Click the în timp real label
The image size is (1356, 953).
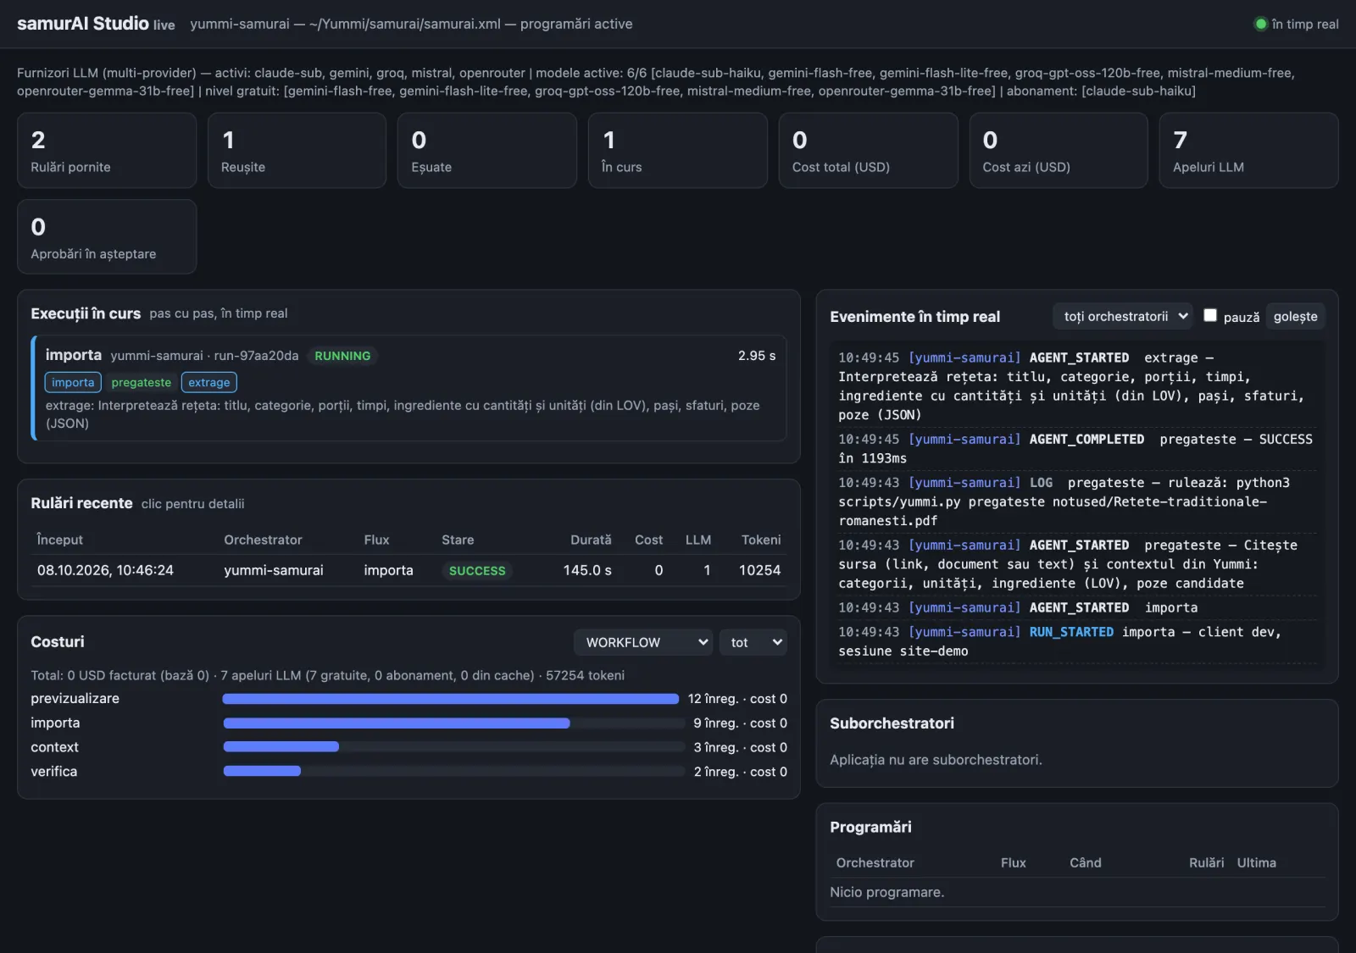(x=1305, y=24)
